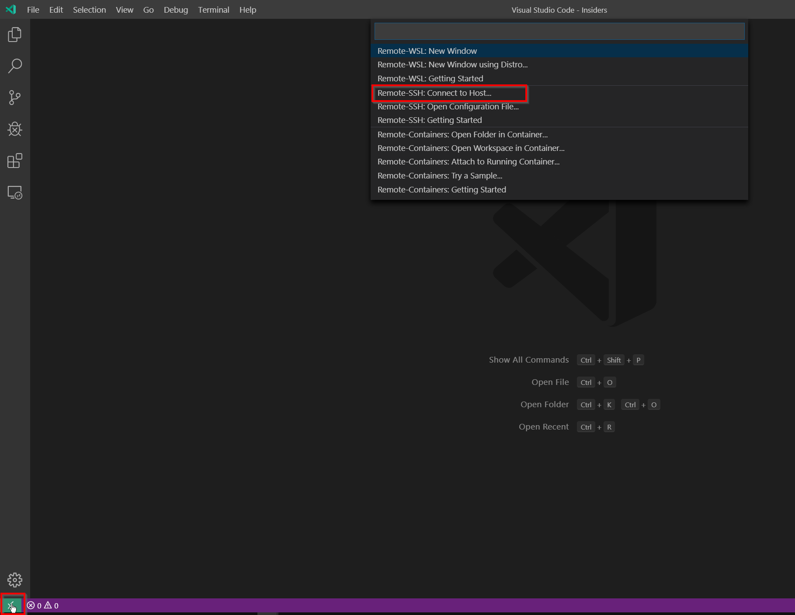Click the command palette input field
Screen dimensions: 795x615
[559, 31]
